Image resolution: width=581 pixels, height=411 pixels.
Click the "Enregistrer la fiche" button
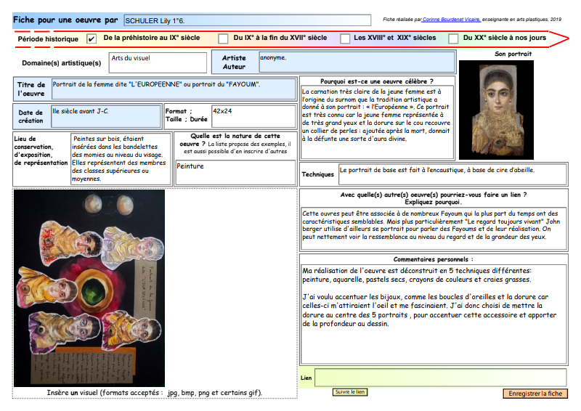click(535, 394)
